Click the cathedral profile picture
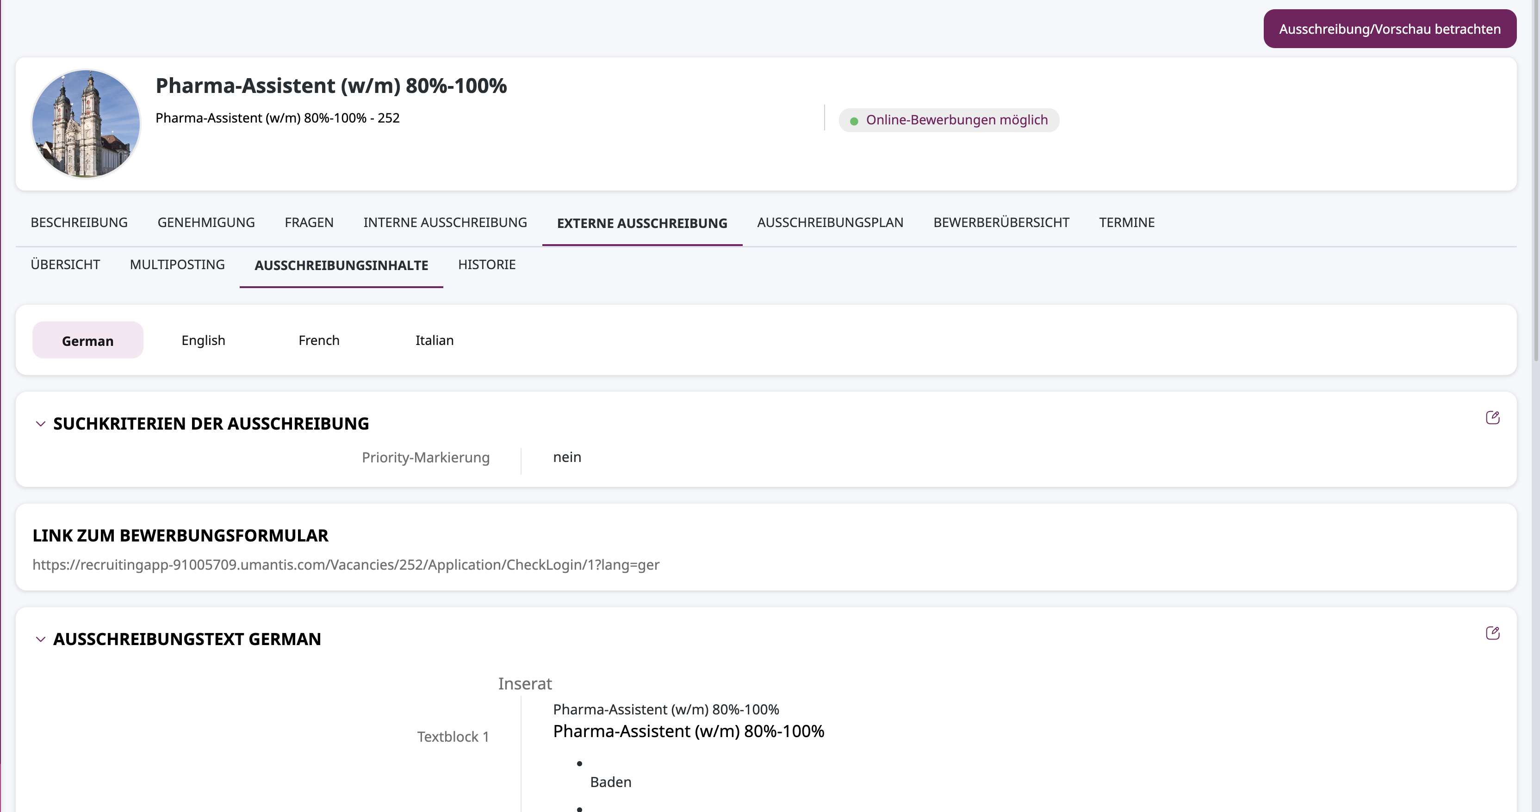The height and width of the screenshot is (812, 1540). pyautogui.click(x=86, y=123)
